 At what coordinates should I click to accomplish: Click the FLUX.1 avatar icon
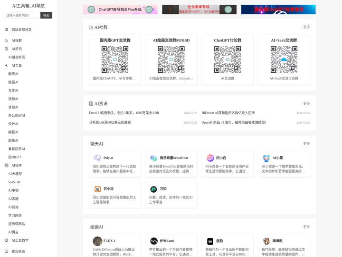click(97, 241)
